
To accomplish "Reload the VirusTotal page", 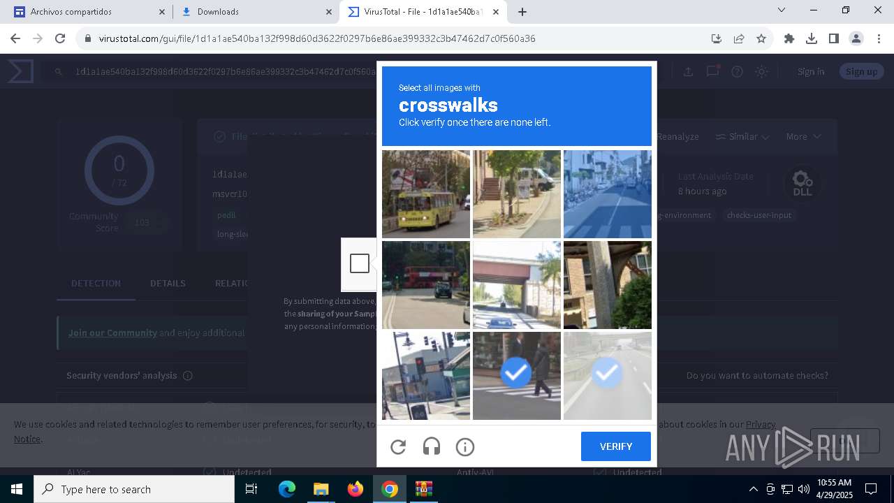I will point(60,38).
